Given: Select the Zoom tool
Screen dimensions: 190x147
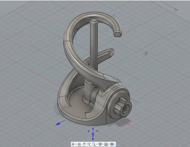Looking at the screenshot, I should [x=89, y=144].
